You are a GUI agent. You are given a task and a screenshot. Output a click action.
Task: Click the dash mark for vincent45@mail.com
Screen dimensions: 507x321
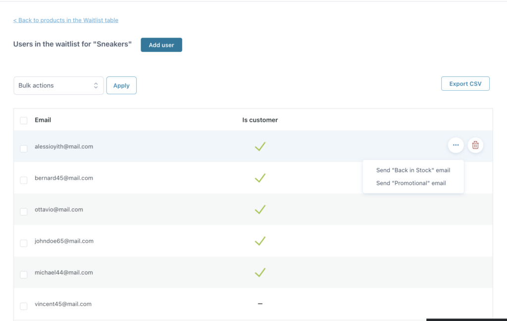pyautogui.click(x=260, y=304)
